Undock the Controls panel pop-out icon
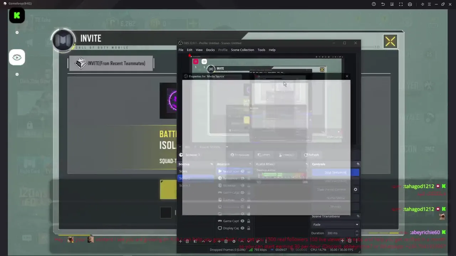This screenshot has width=456, height=256. (x=358, y=164)
